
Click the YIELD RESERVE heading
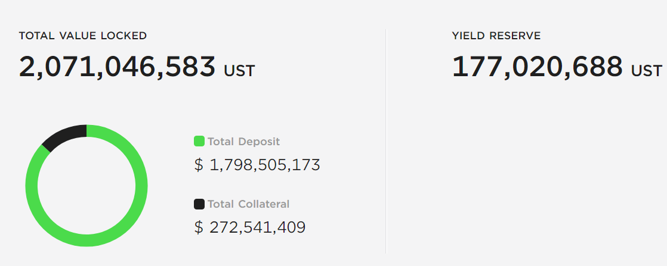(496, 36)
